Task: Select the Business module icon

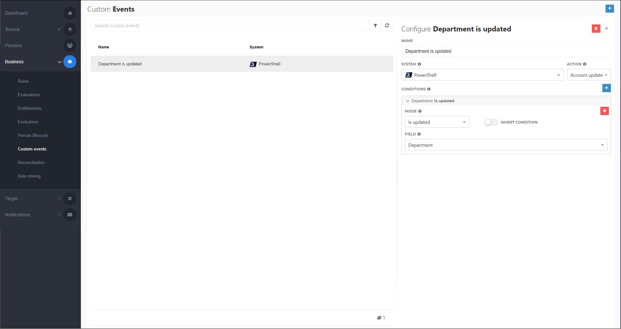Action: tap(70, 61)
